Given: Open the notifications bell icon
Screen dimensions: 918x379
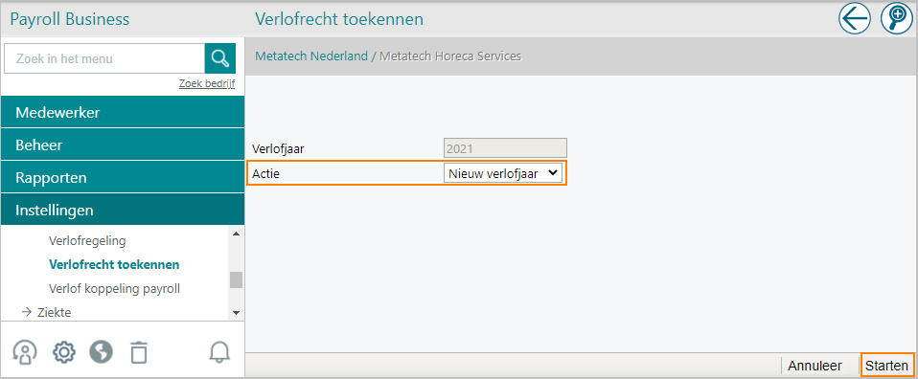Looking at the screenshot, I should (x=220, y=352).
